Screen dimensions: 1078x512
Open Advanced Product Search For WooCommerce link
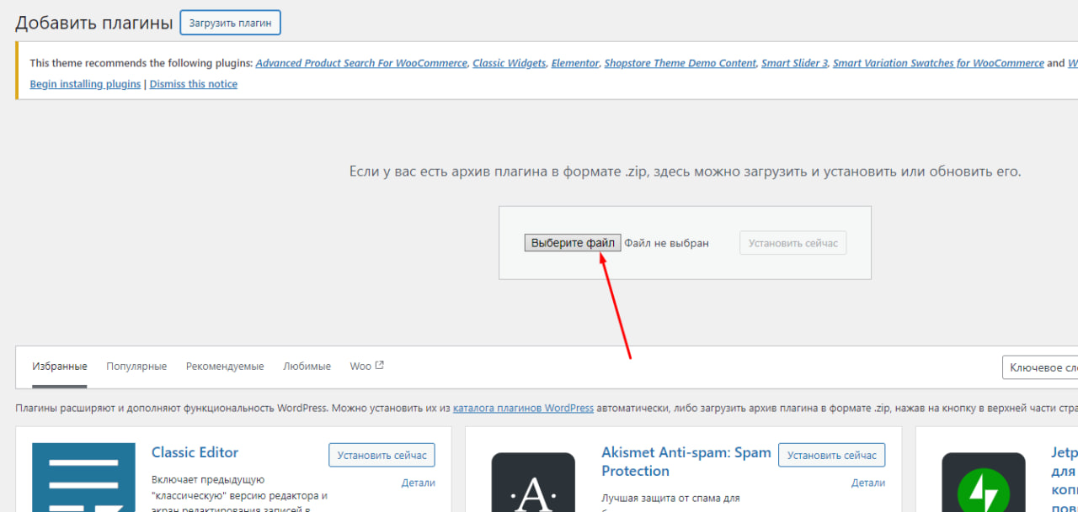coord(361,63)
